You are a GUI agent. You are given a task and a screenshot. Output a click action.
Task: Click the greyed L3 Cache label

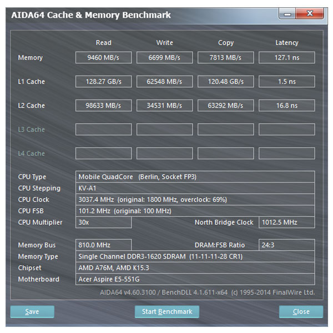coord(31,129)
